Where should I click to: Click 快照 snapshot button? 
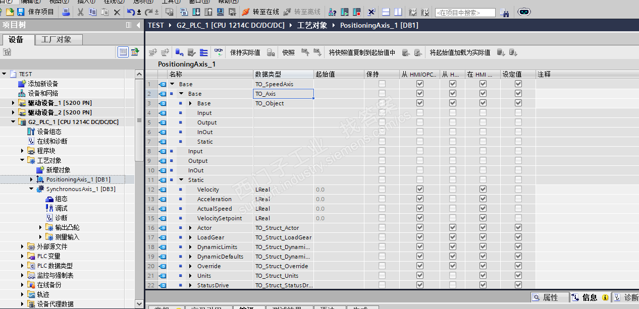tap(289, 52)
